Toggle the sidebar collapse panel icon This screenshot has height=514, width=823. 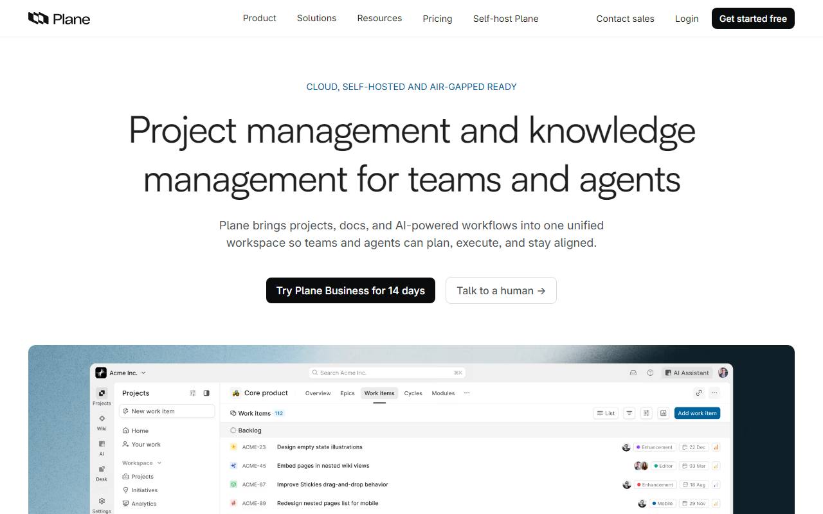coord(206,393)
